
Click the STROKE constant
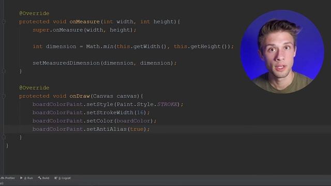pyautogui.click(x=167, y=104)
